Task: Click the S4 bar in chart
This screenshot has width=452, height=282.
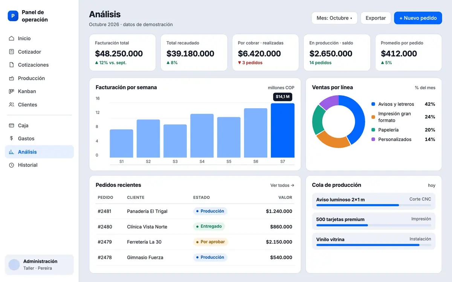Action: pos(202,136)
